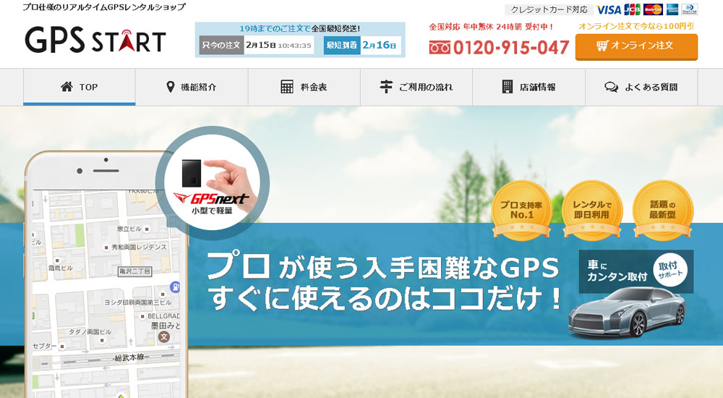This screenshot has width=723, height=398.
Task: Click the JCB card logo
Action: (x=632, y=9)
